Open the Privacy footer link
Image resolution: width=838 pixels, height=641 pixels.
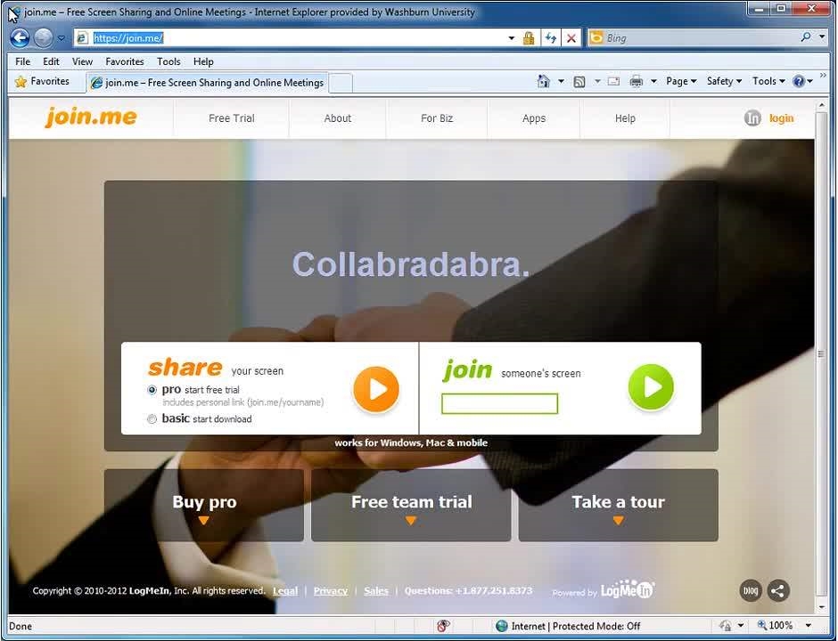330,591
